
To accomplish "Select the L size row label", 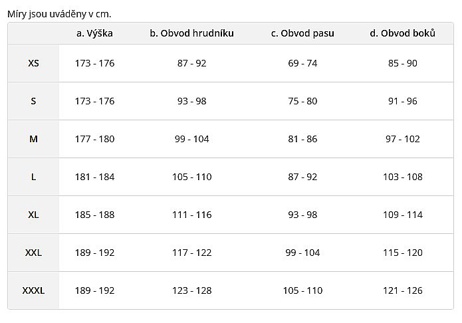I will (34, 177).
